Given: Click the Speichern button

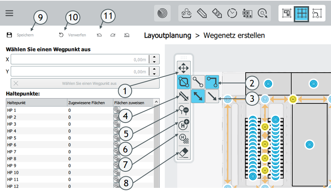Looking at the screenshot, I should [21, 35].
